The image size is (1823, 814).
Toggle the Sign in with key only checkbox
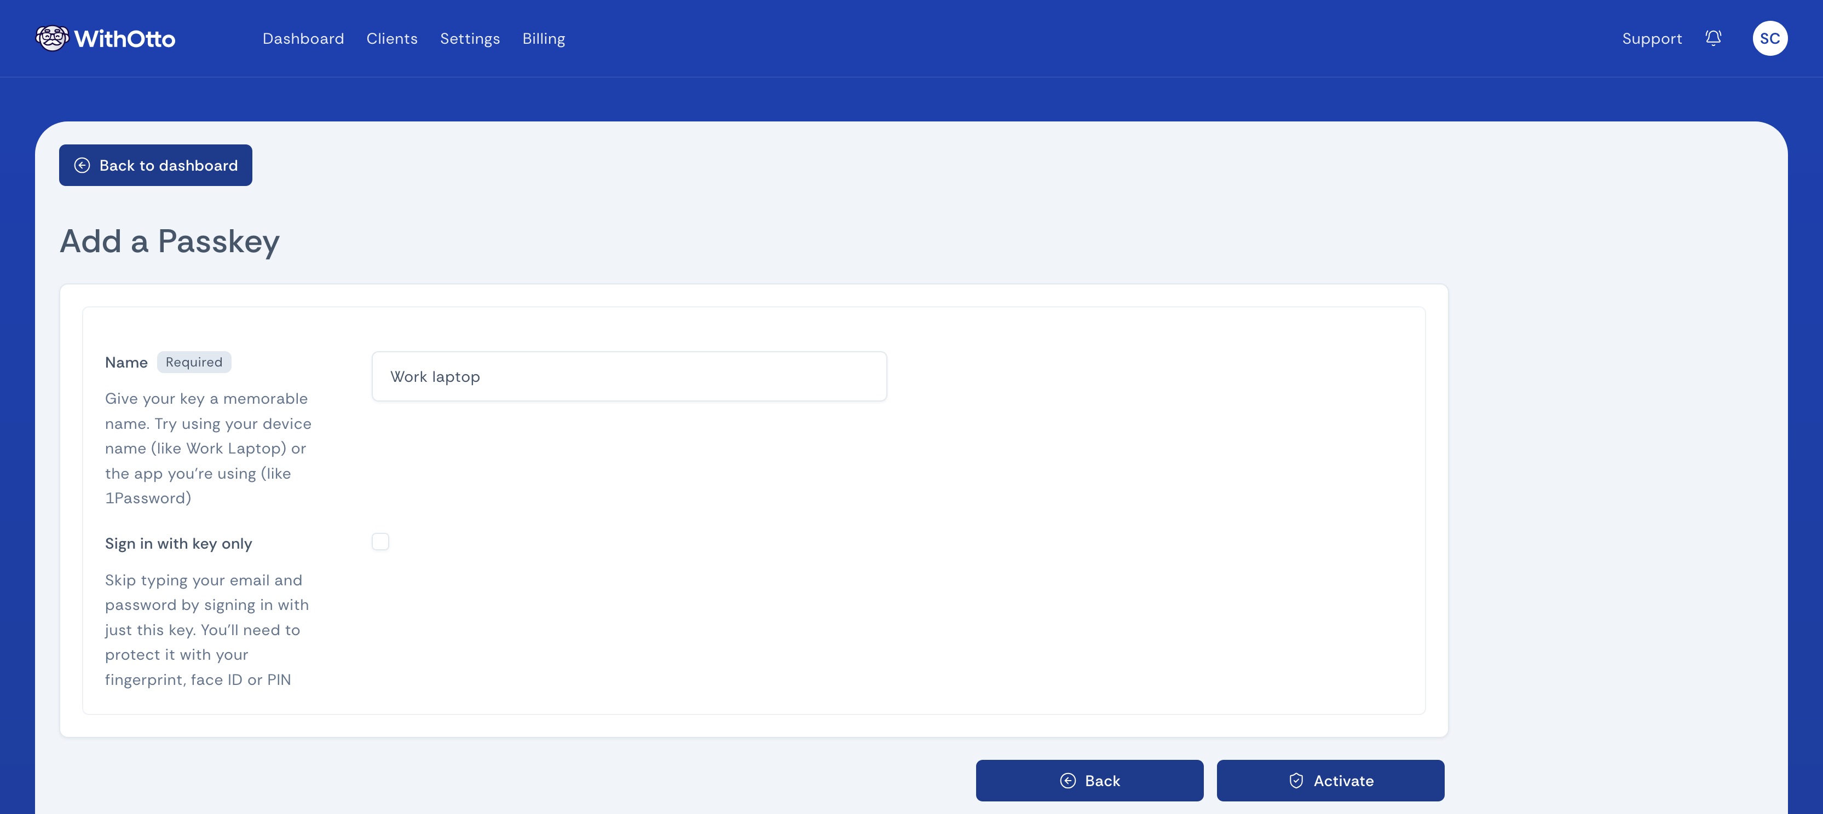380,541
